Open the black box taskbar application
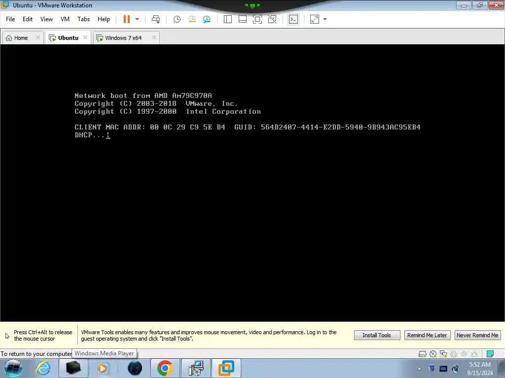Screen dimensions: 505x378 [x=73, y=368]
